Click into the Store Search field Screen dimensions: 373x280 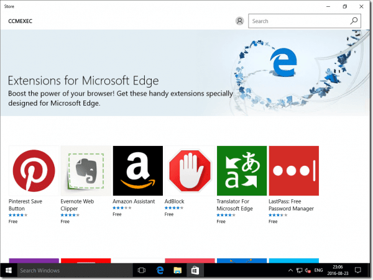(x=305, y=21)
